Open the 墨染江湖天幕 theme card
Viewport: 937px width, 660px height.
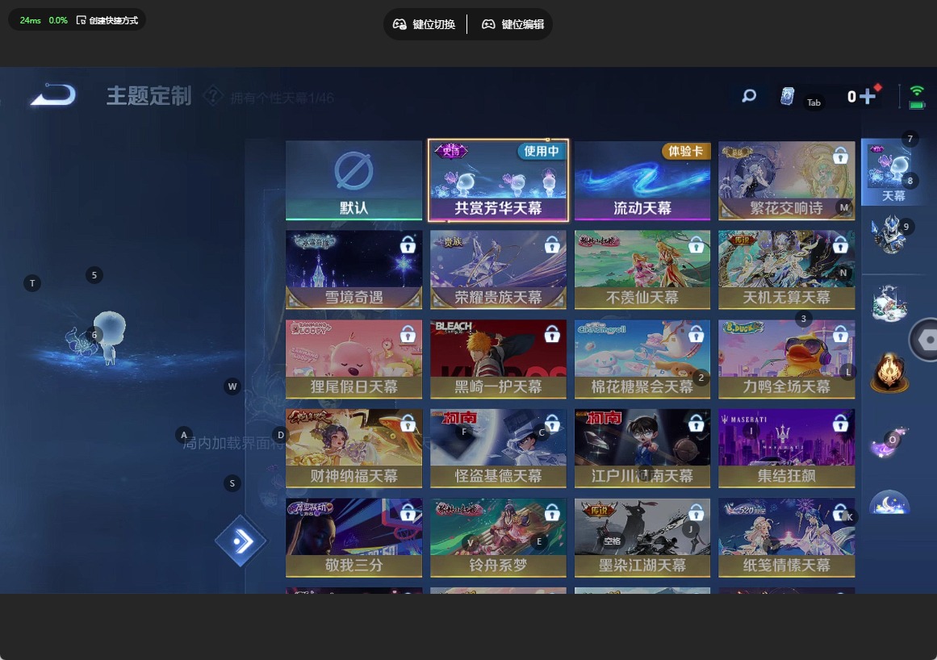point(642,537)
